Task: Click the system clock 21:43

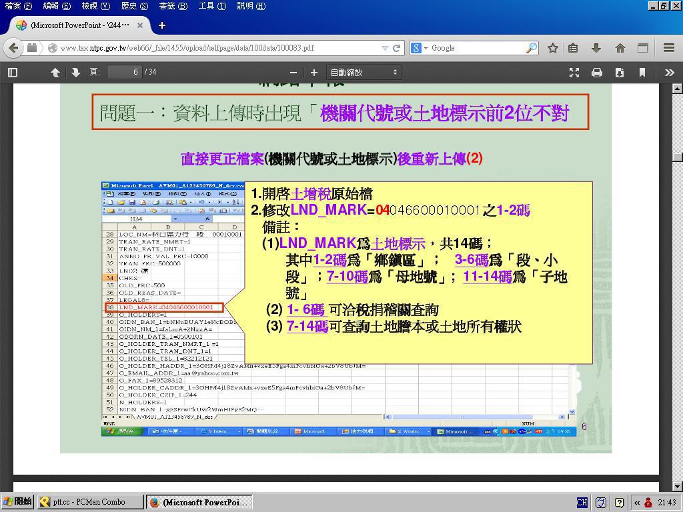Action: click(x=667, y=503)
